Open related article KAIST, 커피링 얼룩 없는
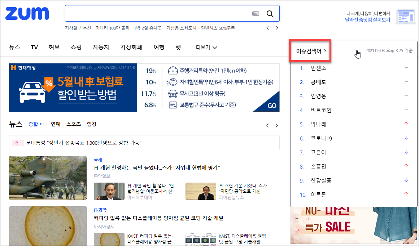Image resolution: width=419 pixels, height=246 pixels. (151, 239)
